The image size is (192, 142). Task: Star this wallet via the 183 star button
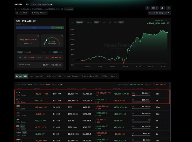(x=154, y=8)
